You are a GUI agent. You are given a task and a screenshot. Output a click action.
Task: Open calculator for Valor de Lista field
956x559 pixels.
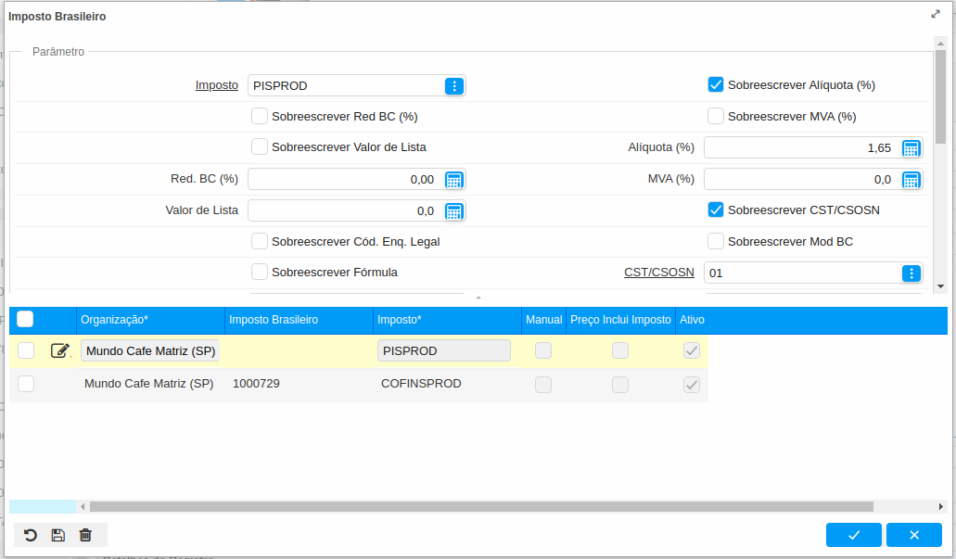(453, 211)
